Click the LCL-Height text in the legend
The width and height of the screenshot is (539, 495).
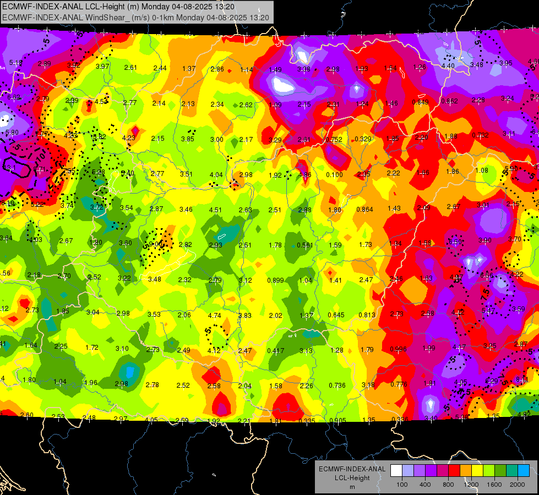point(352,478)
